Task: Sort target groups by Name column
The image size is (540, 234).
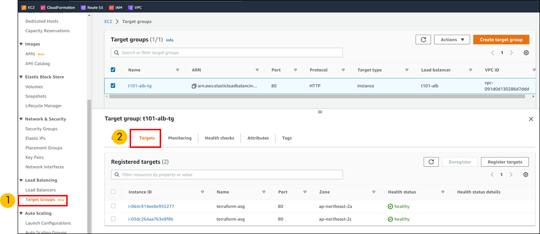Action: tap(178, 70)
